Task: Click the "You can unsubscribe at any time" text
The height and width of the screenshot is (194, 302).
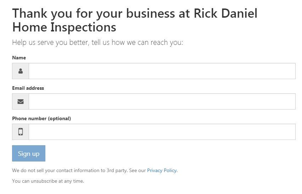Action: point(48,181)
